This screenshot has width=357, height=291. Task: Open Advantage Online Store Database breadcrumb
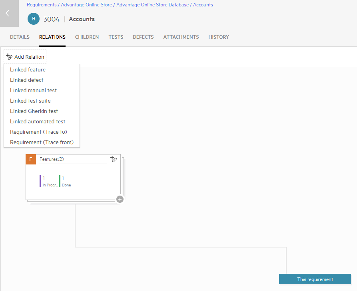(x=153, y=5)
